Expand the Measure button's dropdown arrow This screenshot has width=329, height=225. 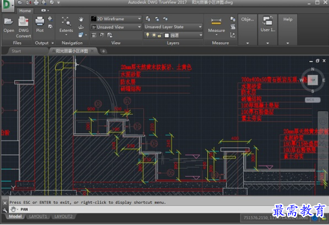click(216, 35)
